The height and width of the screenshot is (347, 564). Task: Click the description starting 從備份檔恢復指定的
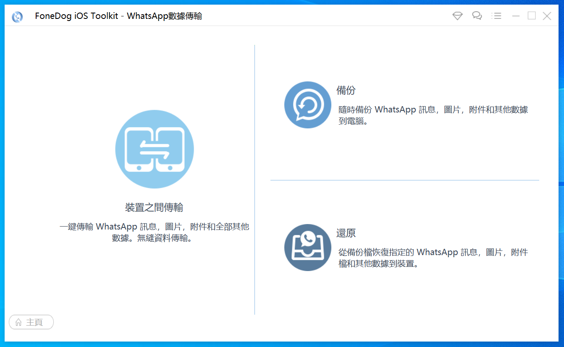tap(433, 258)
